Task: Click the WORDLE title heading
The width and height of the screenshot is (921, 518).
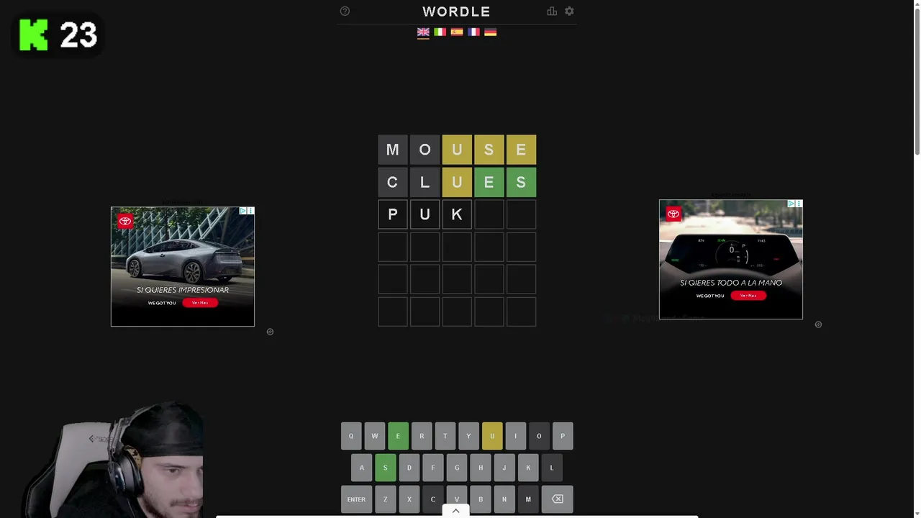Action: click(456, 12)
